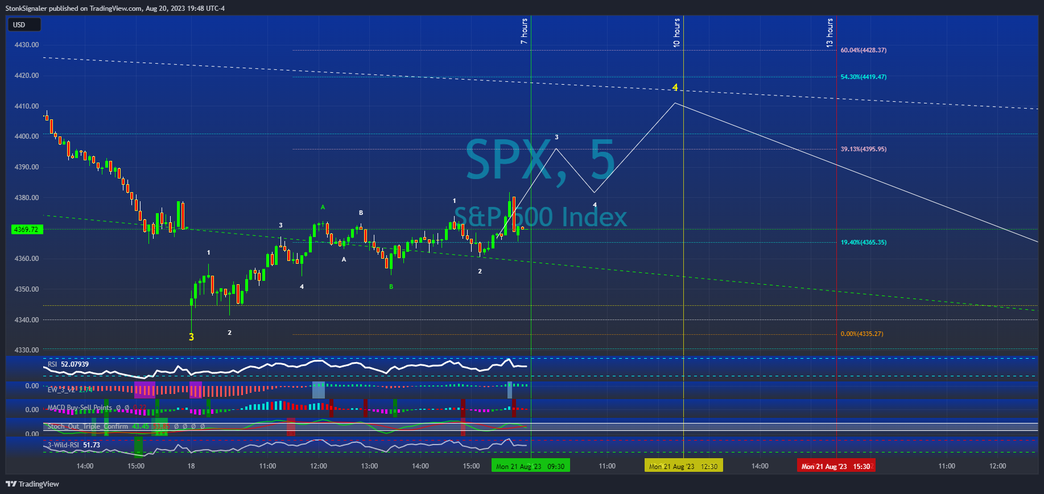Click the white wave B label
The height and width of the screenshot is (494, 1044).
[x=361, y=213]
